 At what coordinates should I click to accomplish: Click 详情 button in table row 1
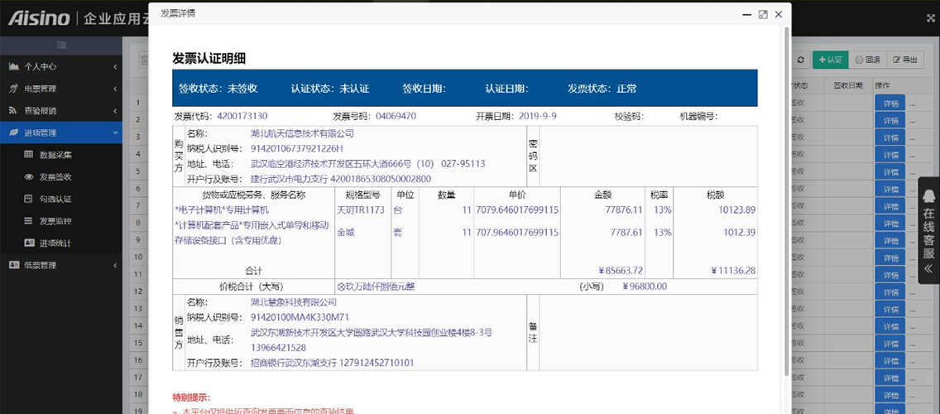pos(890,103)
